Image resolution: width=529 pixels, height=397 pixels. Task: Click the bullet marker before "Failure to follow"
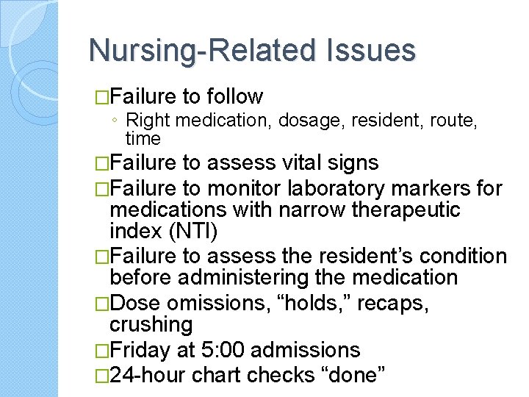point(104,97)
